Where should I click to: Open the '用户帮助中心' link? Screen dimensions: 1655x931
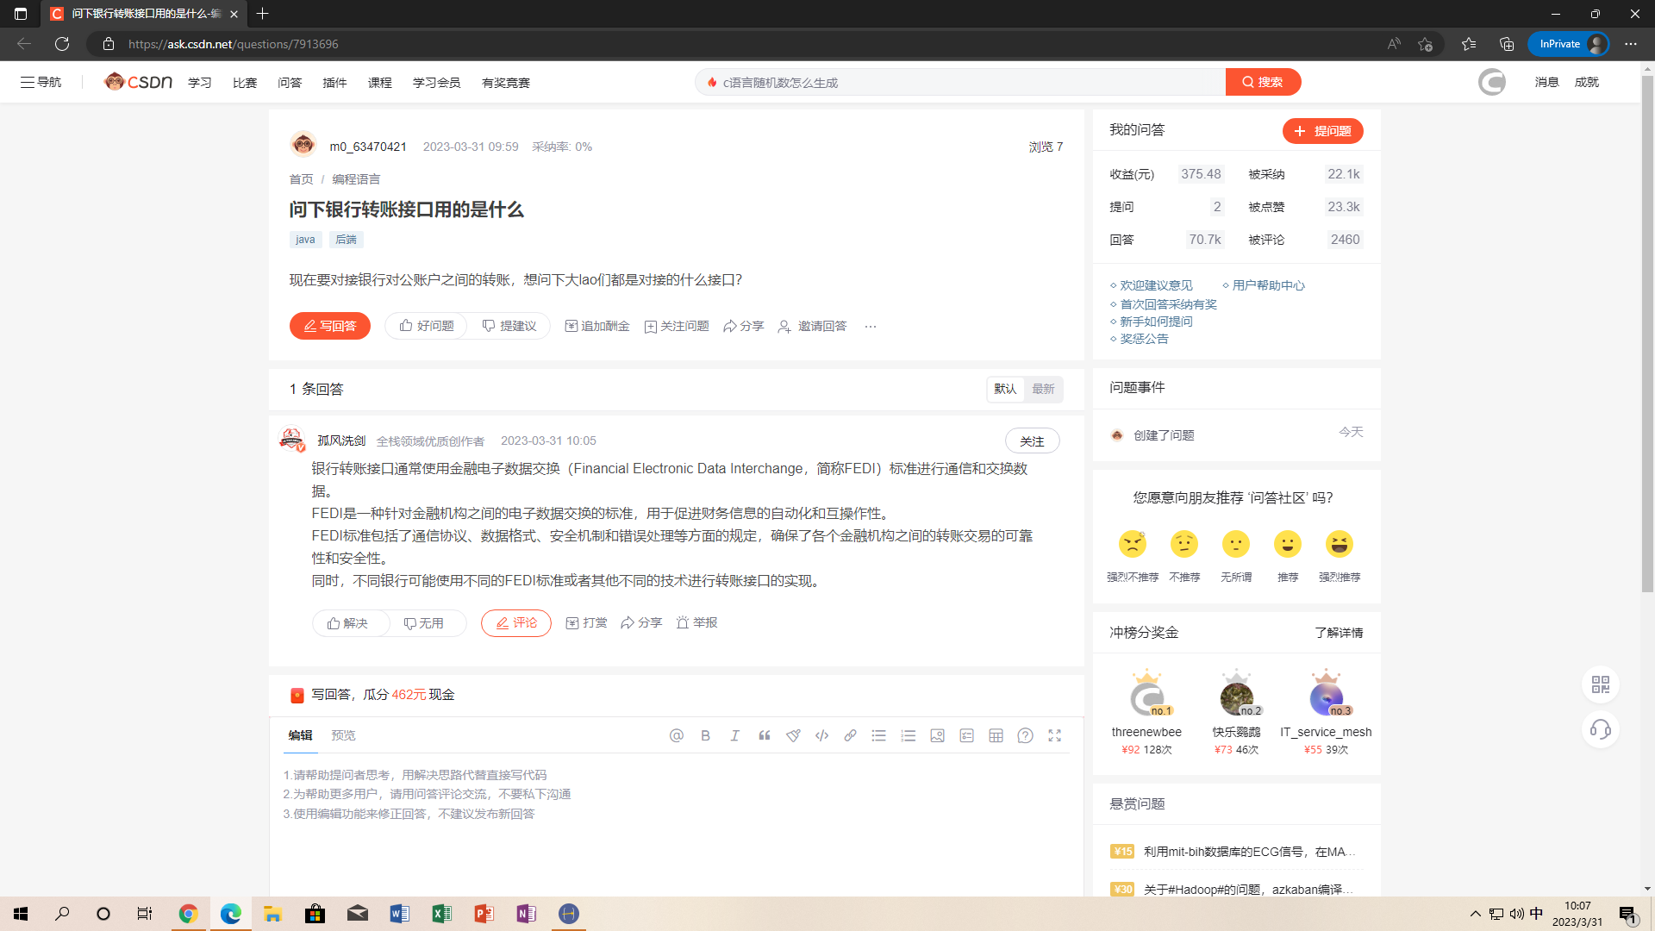[x=1268, y=285]
